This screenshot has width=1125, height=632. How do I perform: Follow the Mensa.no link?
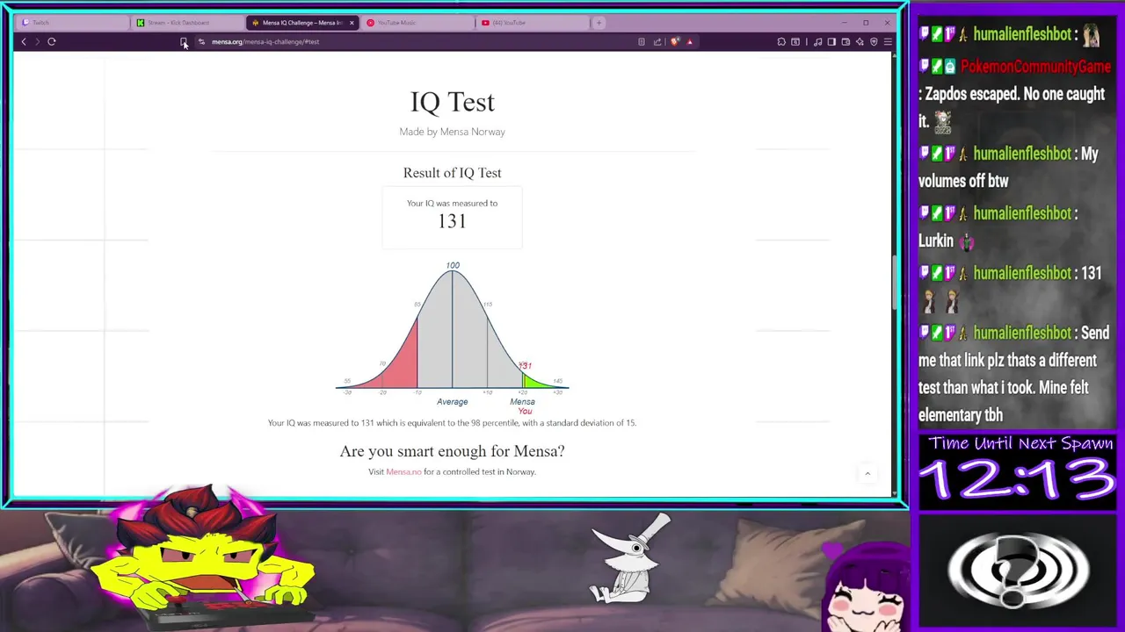pos(403,471)
